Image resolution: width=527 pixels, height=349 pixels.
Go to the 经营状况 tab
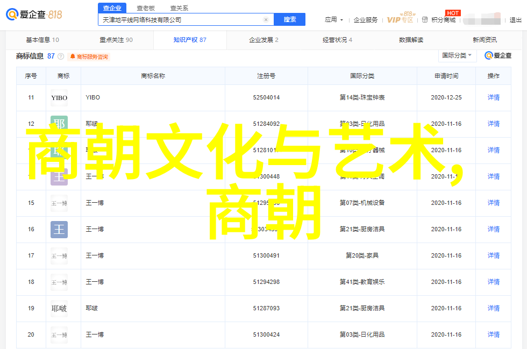coord(337,40)
